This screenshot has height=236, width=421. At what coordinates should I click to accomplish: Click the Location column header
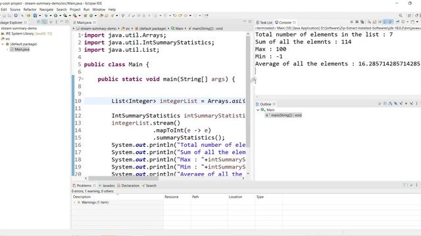click(241, 197)
